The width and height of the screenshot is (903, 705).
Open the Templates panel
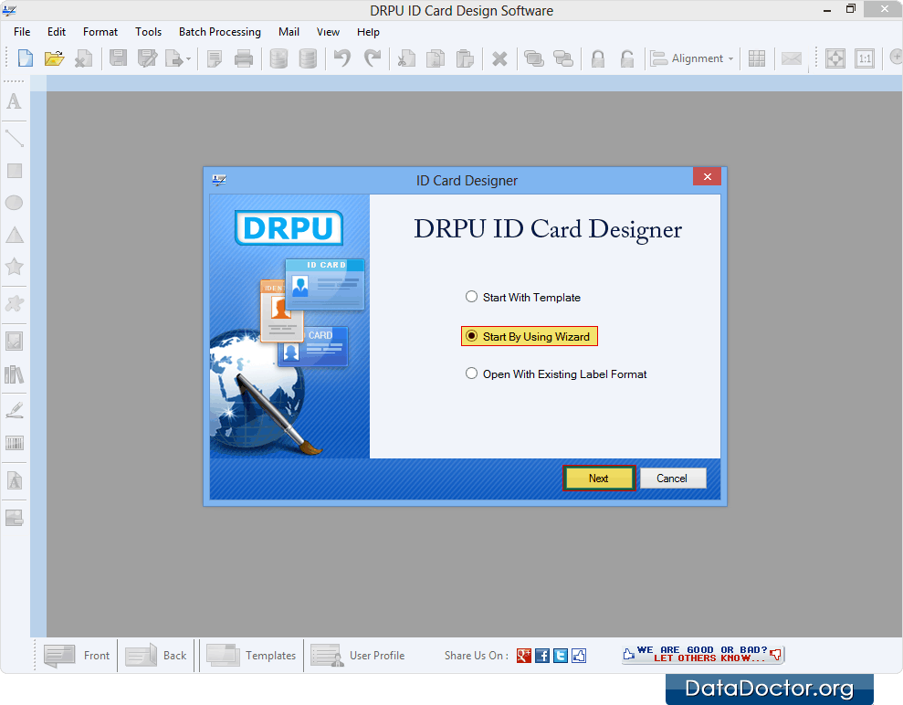pyautogui.click(x=251, y=656)
